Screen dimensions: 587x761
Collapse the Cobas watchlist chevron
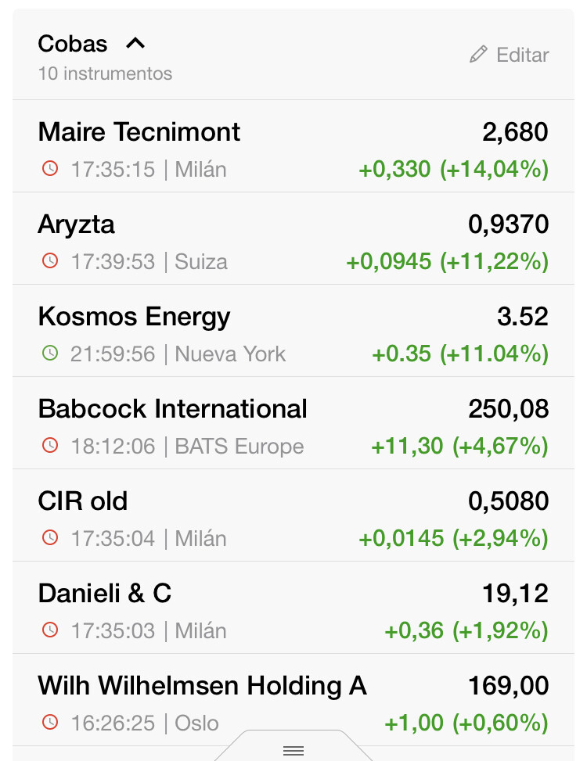[135, 44]
